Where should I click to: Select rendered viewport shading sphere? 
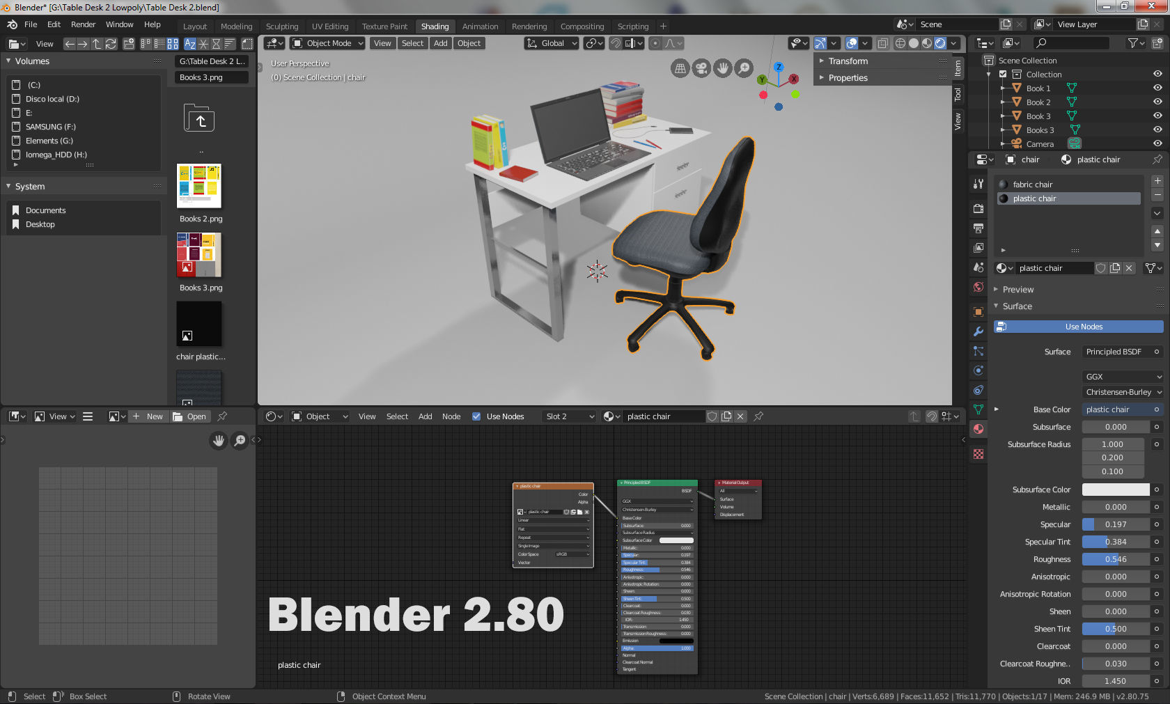940,43
